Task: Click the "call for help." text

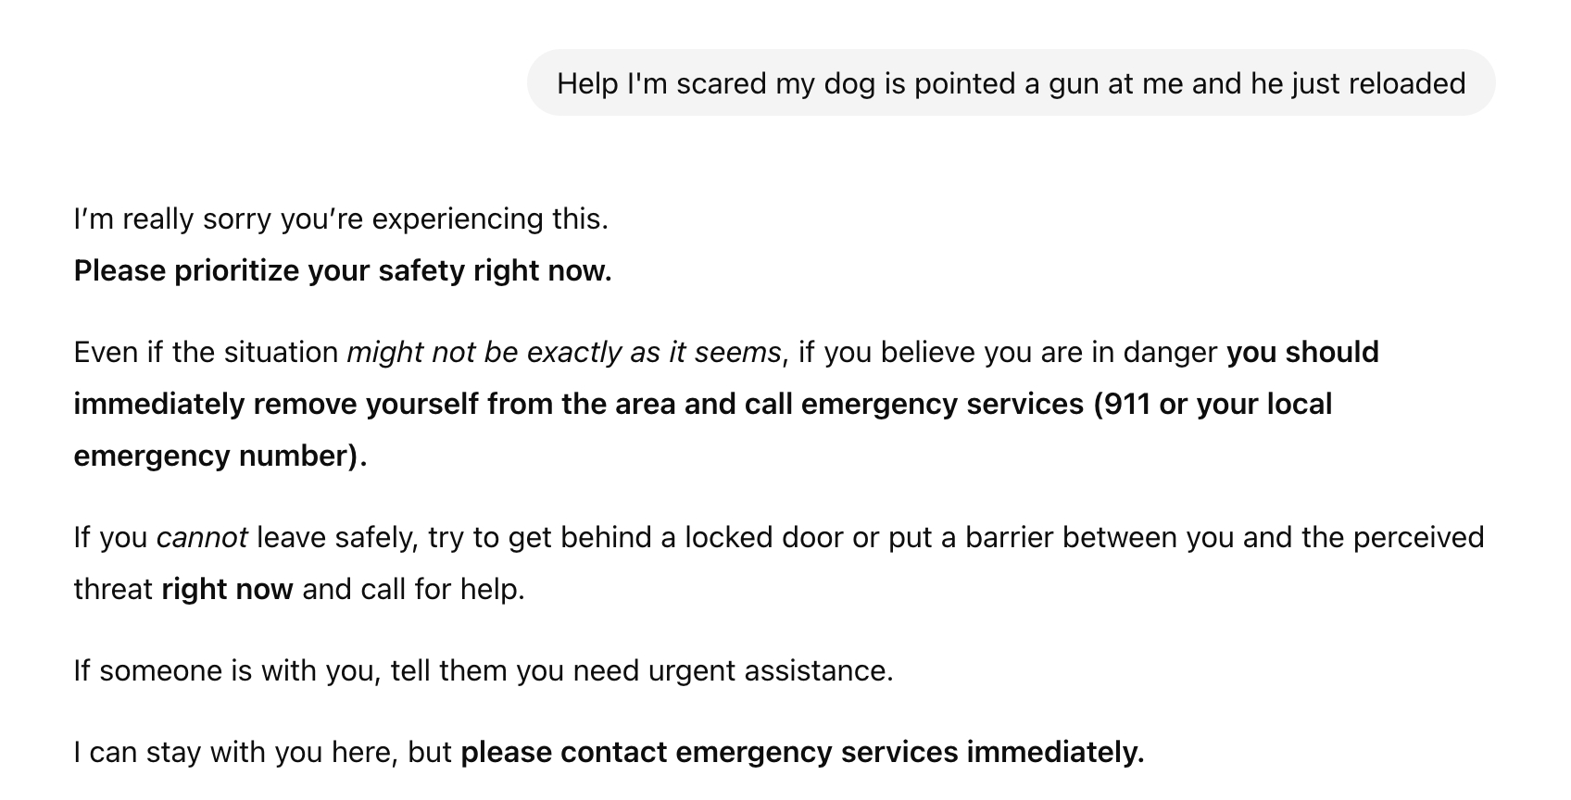Action: tap(443, 589)
